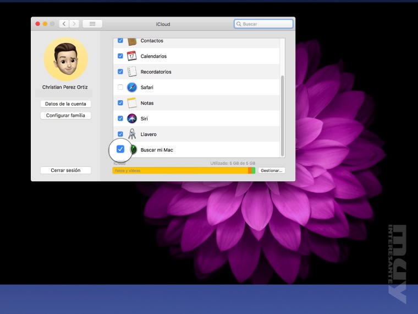Open Datos de la cuenta

point(65,104)
